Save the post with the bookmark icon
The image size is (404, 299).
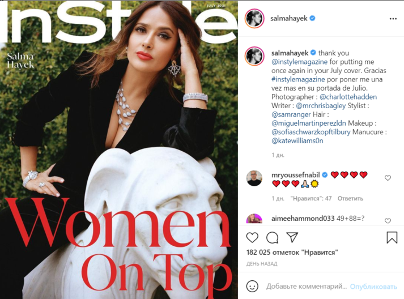392,237
